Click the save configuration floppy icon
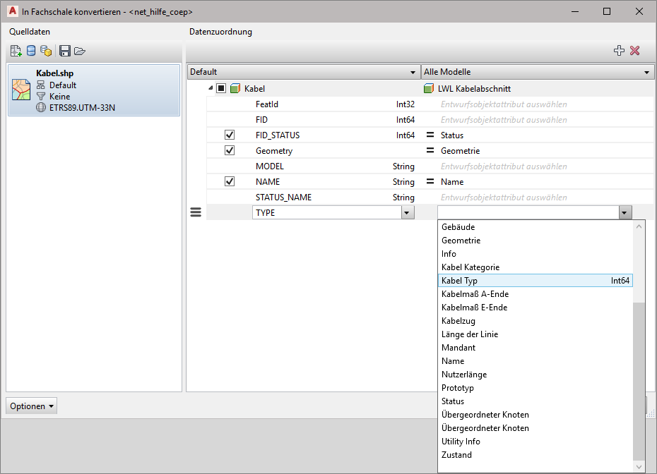Viewport: 657px width, 474px height. (64, 51)
